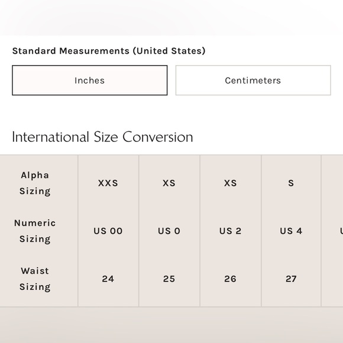Select the US 4 numeric size

point(291,231)
